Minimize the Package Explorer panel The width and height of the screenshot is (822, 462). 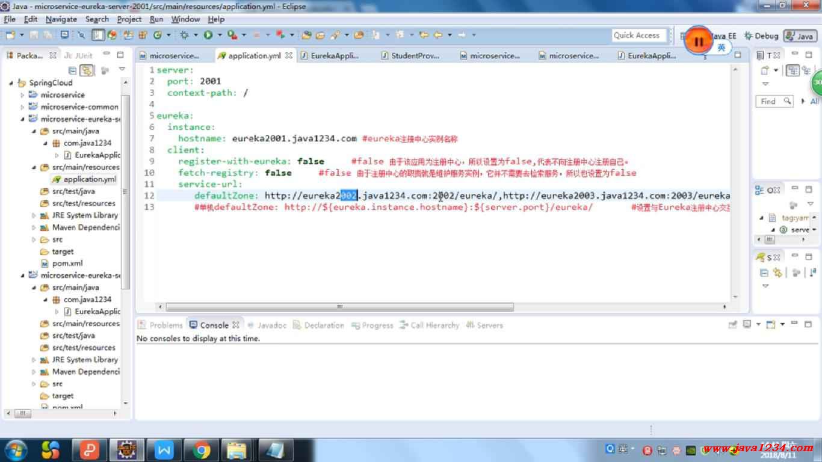[107, 55]
